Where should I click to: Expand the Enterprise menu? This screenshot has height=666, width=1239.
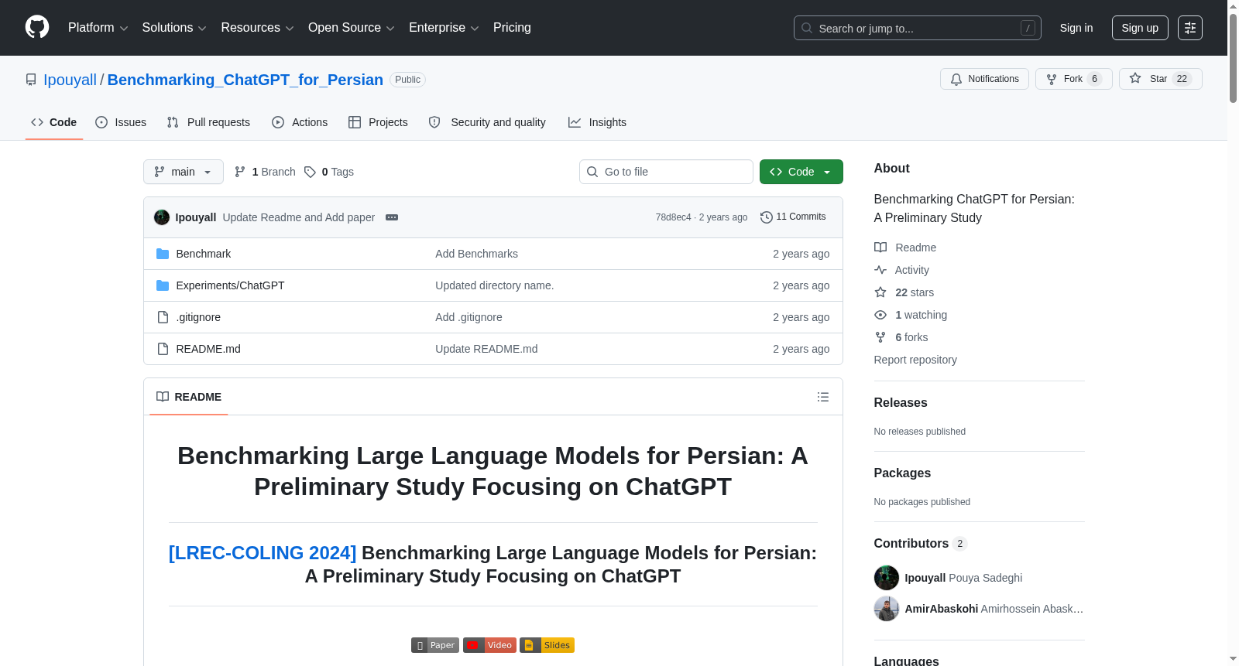tap(444, 28)
